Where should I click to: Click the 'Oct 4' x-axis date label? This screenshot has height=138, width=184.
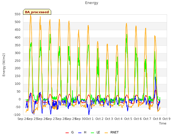[118, 119]
